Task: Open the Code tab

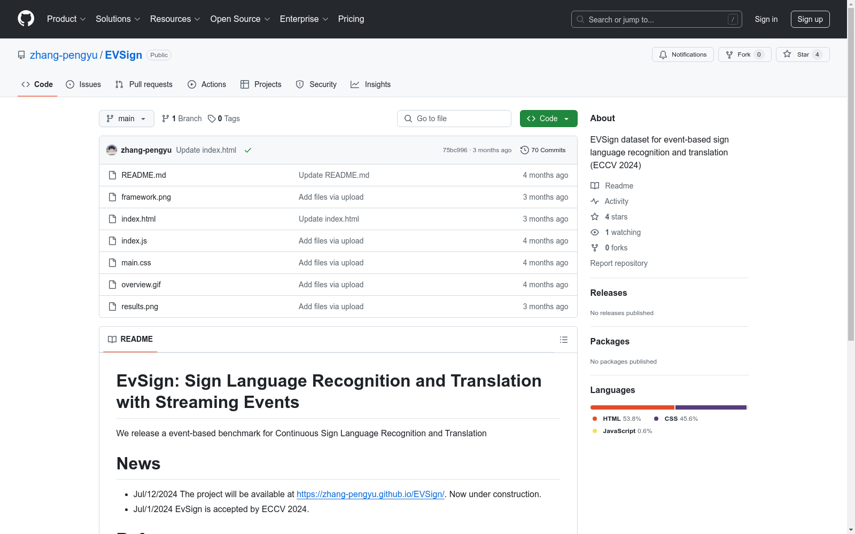Action: click(37, 84)
